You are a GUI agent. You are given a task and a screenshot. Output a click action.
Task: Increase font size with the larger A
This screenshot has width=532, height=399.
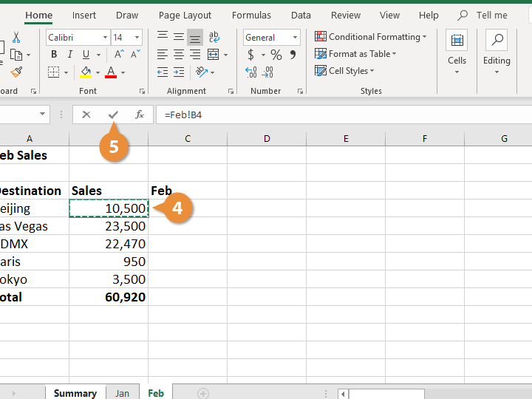[119, 54]
